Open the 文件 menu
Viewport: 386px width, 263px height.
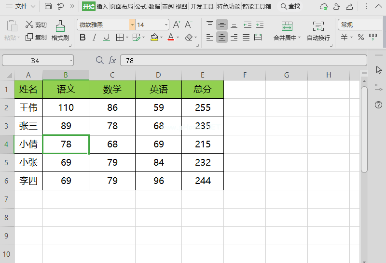[x=21, y=6]
